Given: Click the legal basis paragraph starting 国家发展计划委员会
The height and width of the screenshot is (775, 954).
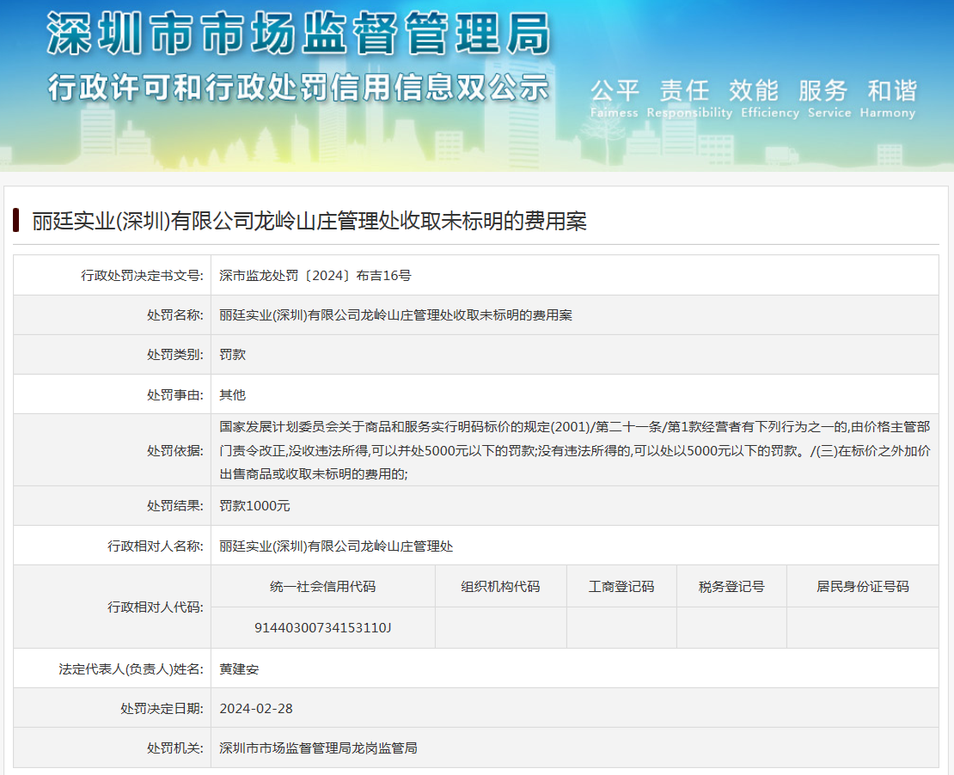Looking at the screenshot, I should (575, 450).
